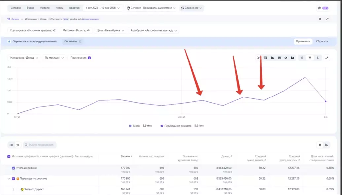
Task: Click the 'Применить' button
Action: coord(303,41)
